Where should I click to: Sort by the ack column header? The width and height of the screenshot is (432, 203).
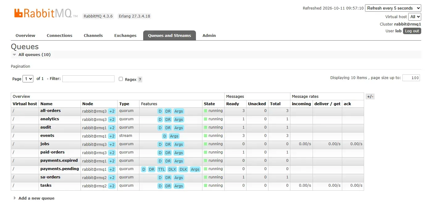click(x=347, y=104)
